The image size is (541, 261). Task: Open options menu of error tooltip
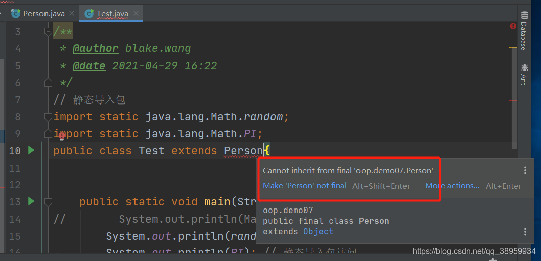(525, 170)
